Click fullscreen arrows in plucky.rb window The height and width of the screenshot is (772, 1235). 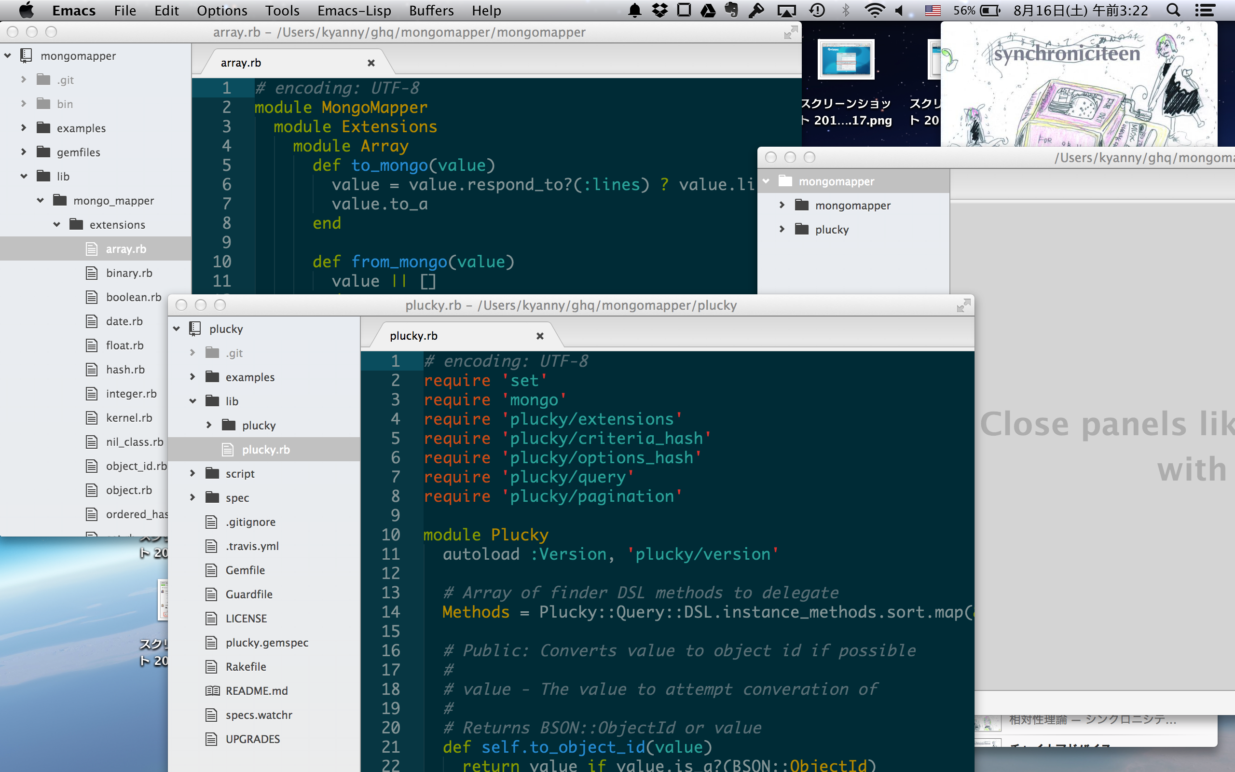(963, 305)
